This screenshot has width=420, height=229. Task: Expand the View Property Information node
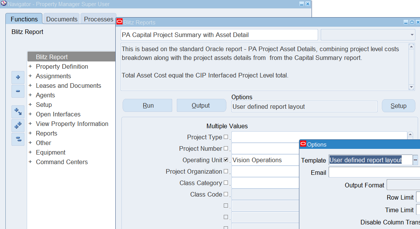pyautogui.click(x=30, y=124)
